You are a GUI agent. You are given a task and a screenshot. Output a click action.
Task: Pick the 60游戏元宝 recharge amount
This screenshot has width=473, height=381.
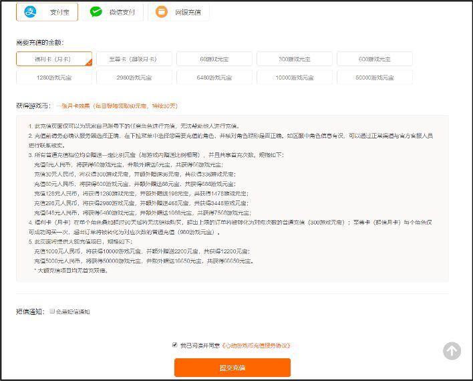click(214, 59)
